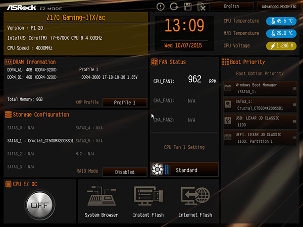This screenshot has height=227, width=303.
Task: Select Windows Boot Manager boot entry
Action: [260, 88]
